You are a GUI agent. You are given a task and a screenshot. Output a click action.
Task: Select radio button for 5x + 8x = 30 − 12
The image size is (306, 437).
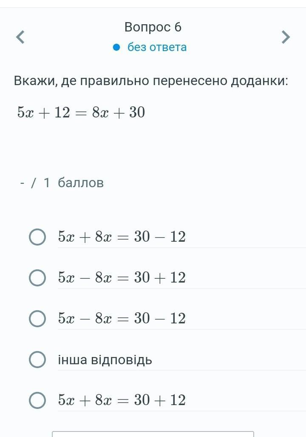pyautogui.click(x=37, y=237)
